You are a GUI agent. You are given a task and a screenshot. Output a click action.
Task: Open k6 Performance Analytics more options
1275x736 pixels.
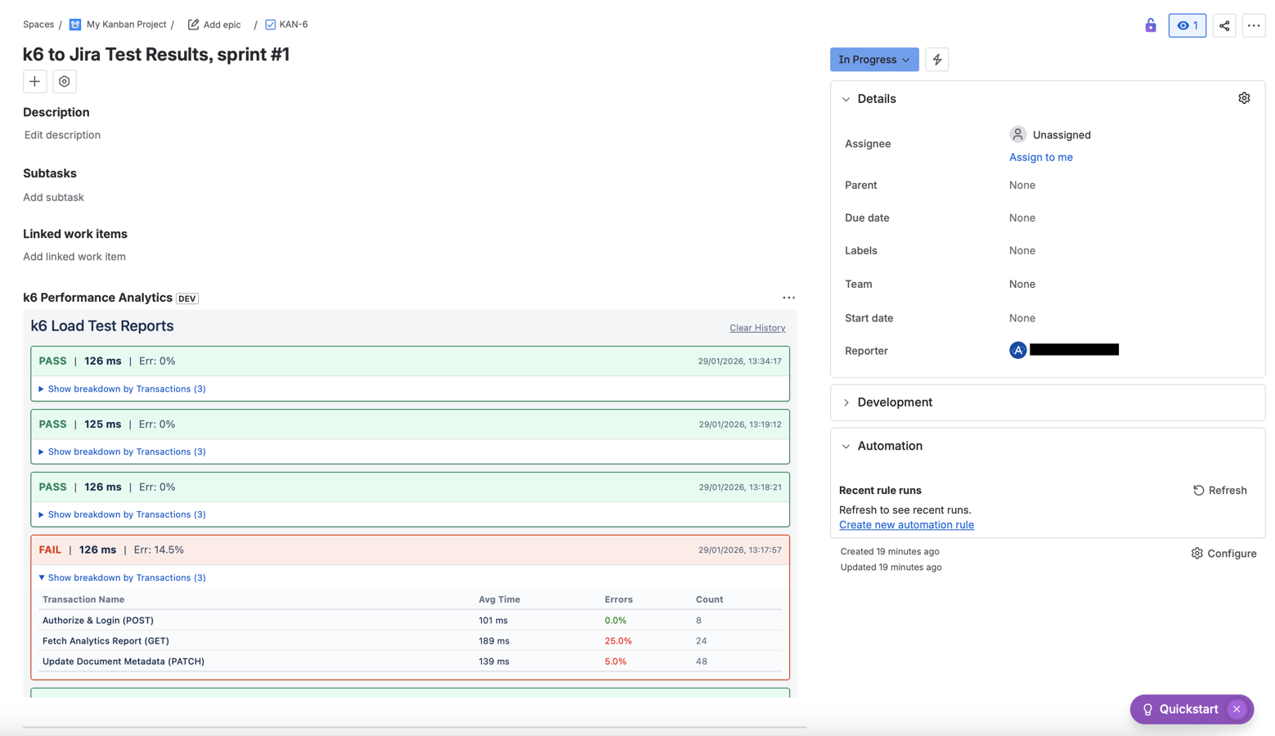pos(788,298)
